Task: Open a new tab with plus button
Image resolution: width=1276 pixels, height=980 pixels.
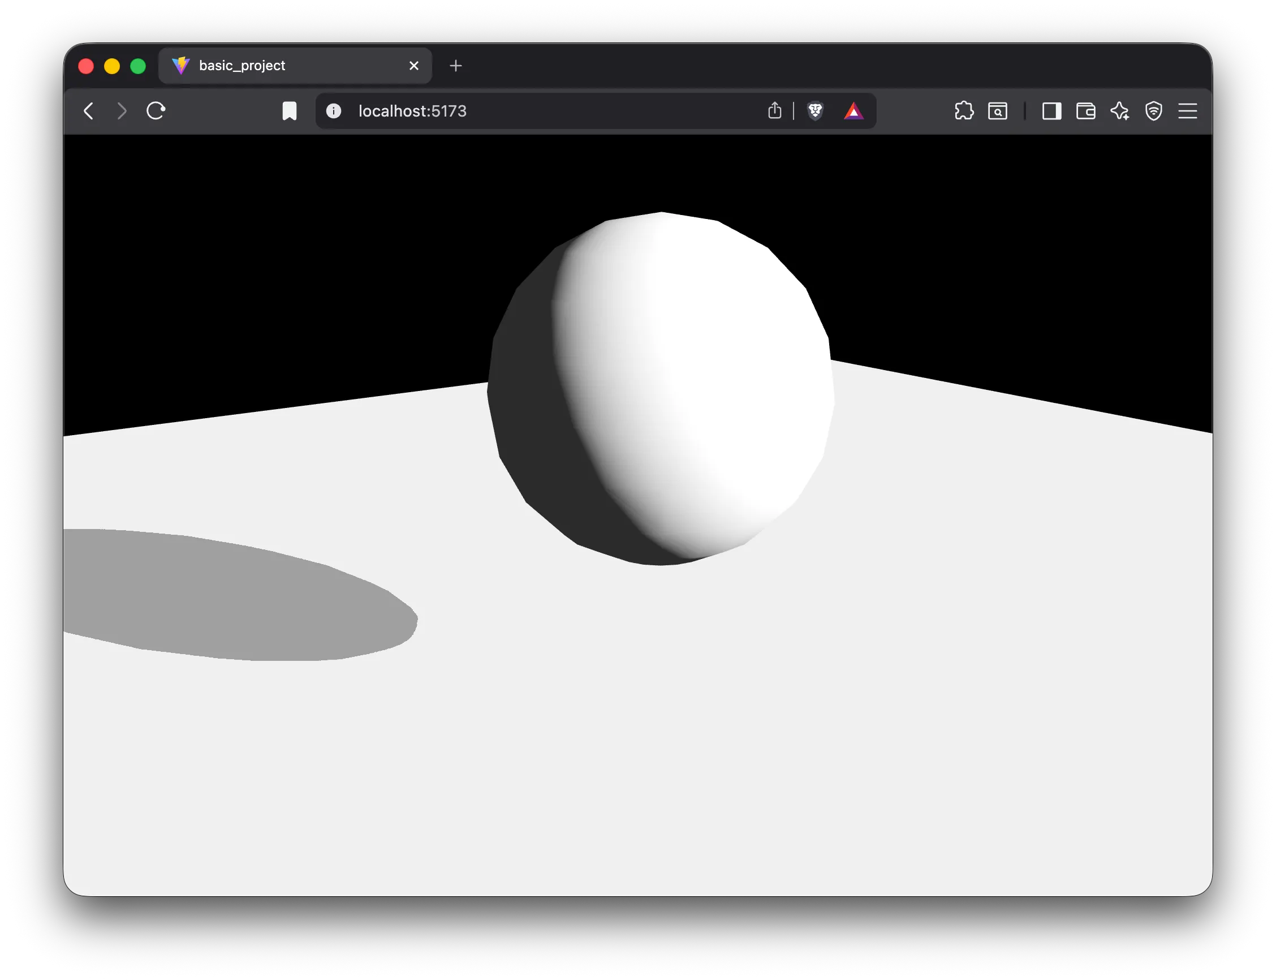Action: (456, 66)
